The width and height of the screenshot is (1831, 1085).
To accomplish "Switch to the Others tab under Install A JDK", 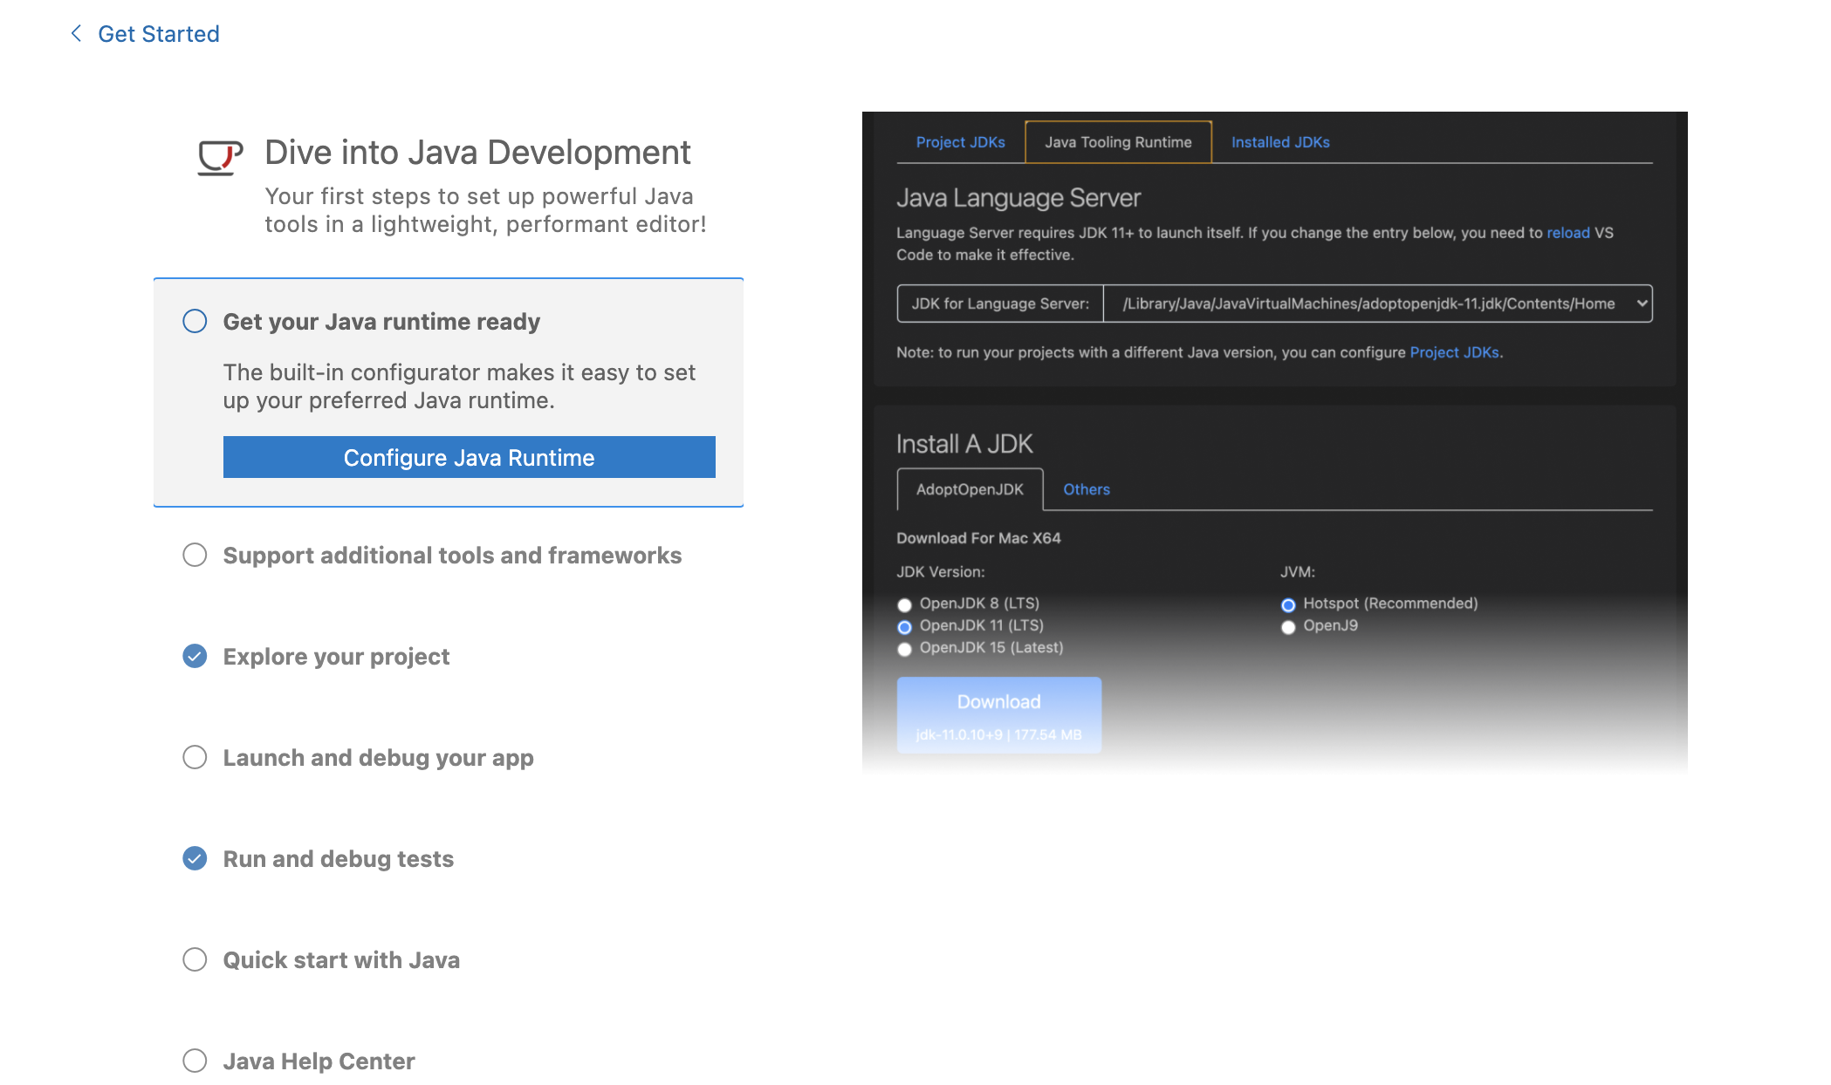I will [x=1086, y=489].
